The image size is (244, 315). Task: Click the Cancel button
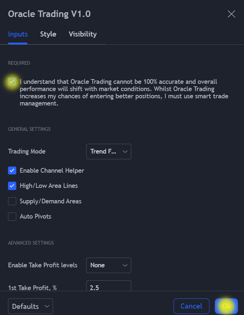pos(191,306)
